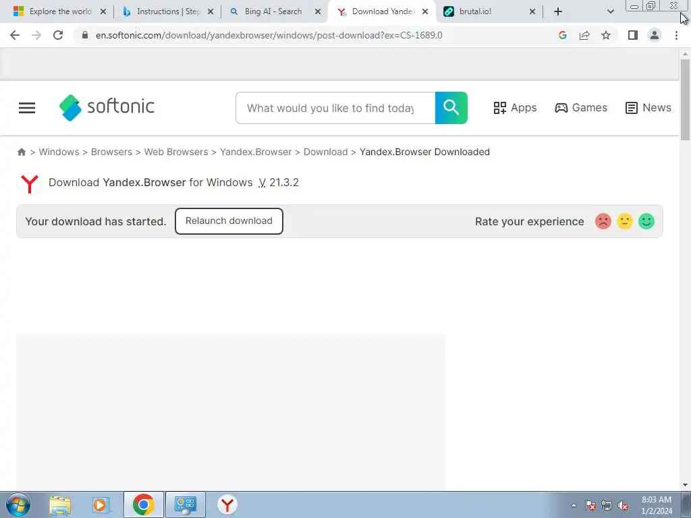The width and height of the screenshot is (691, 518).
Task: Rate experience with the neutral yellow face
Action: [624, 221]
